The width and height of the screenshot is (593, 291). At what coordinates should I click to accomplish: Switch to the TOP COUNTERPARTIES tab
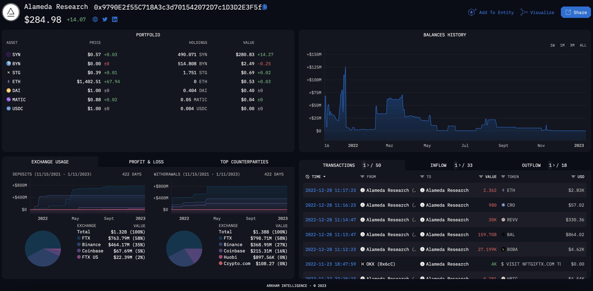point(244,162)
